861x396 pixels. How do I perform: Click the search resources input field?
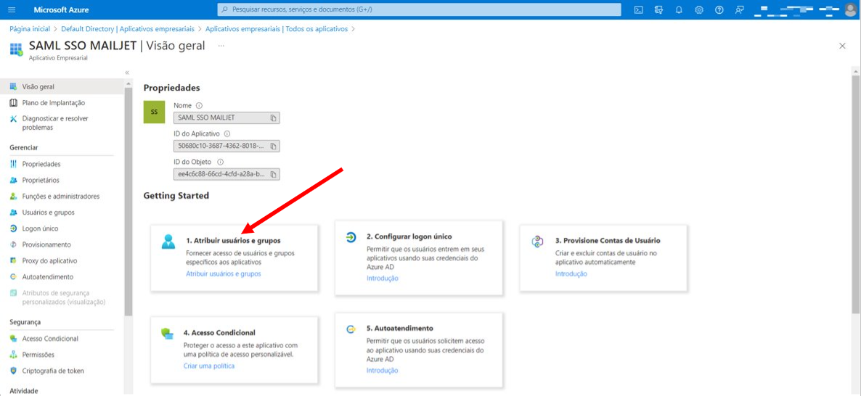point(419,10)
